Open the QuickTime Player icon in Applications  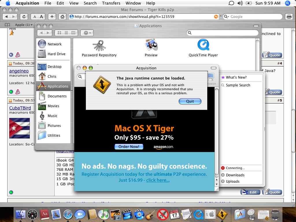[x=203, y=48]
